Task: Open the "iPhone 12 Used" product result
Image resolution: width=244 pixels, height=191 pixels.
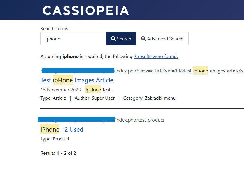Action: (62, 129)
